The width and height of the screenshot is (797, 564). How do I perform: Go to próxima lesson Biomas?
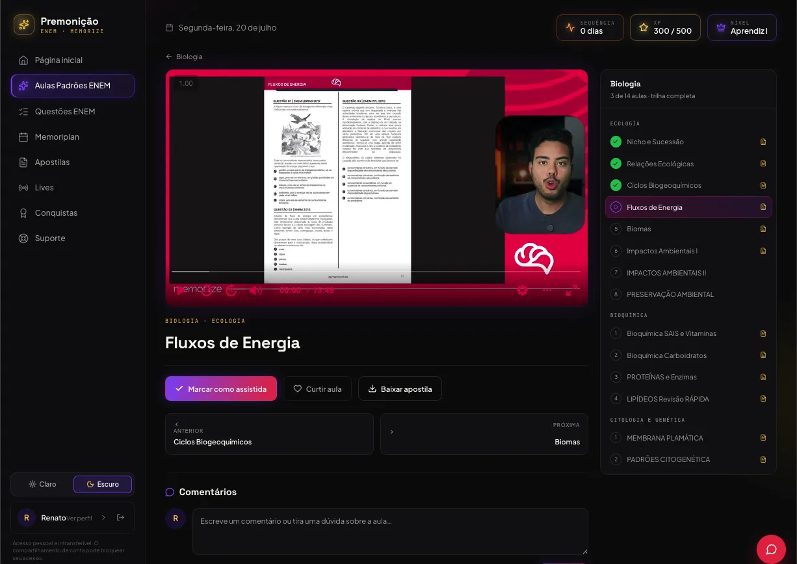click(484, 434)
